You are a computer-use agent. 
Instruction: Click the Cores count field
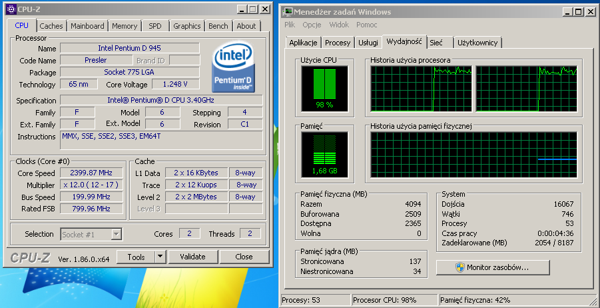[x=189, y=234]
